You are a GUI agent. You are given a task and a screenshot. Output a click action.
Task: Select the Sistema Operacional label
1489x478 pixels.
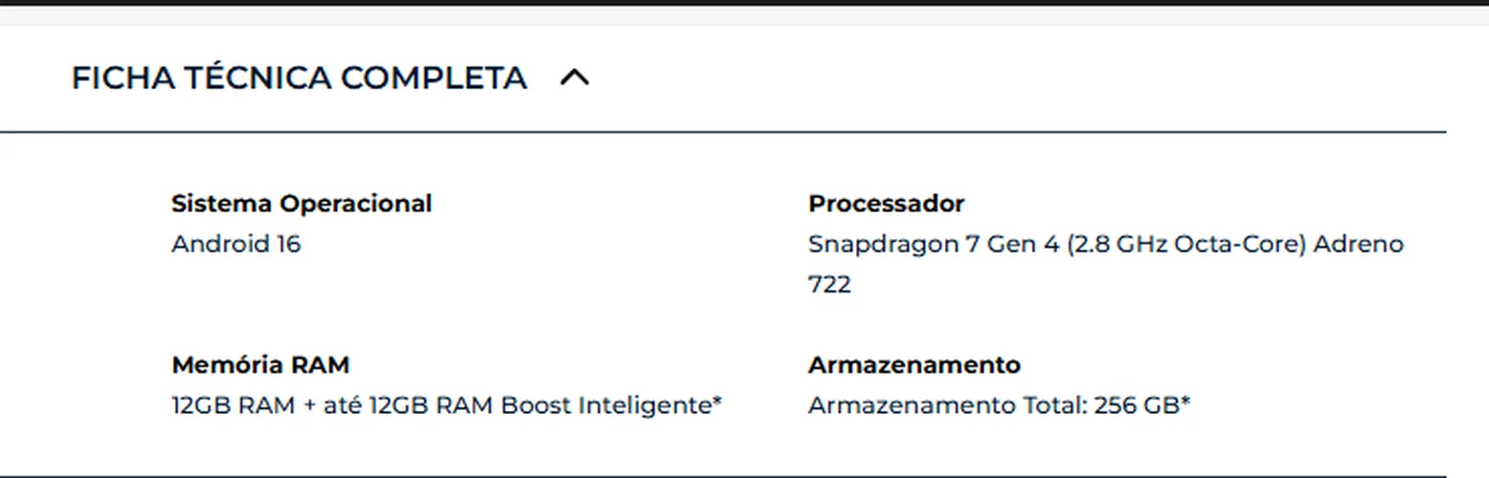(x=302, y=204)
